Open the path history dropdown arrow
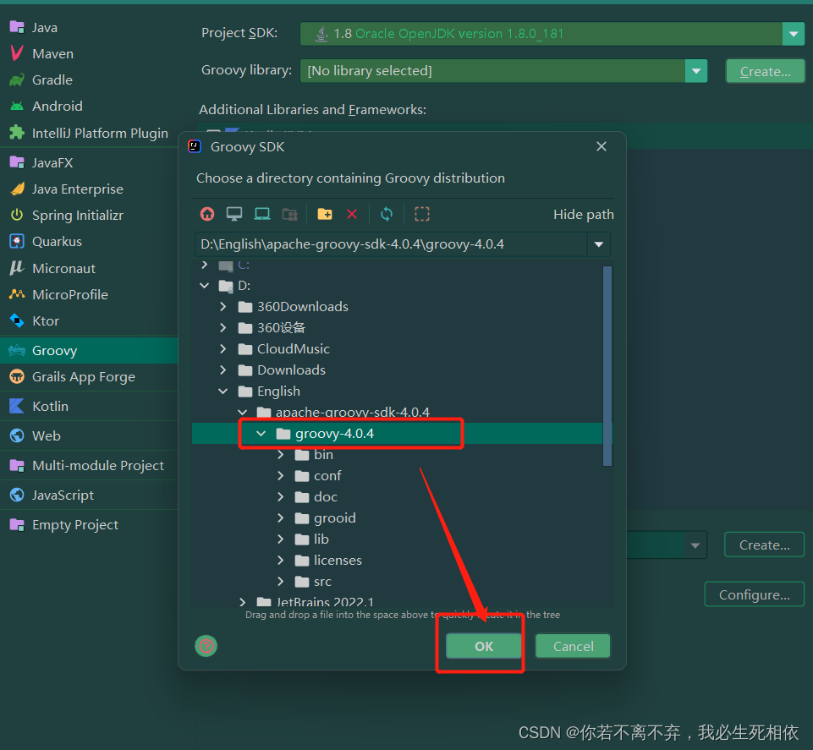 click(599, 244)
